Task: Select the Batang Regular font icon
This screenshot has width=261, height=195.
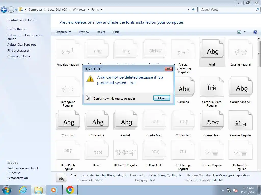Action: coord(241,50)
